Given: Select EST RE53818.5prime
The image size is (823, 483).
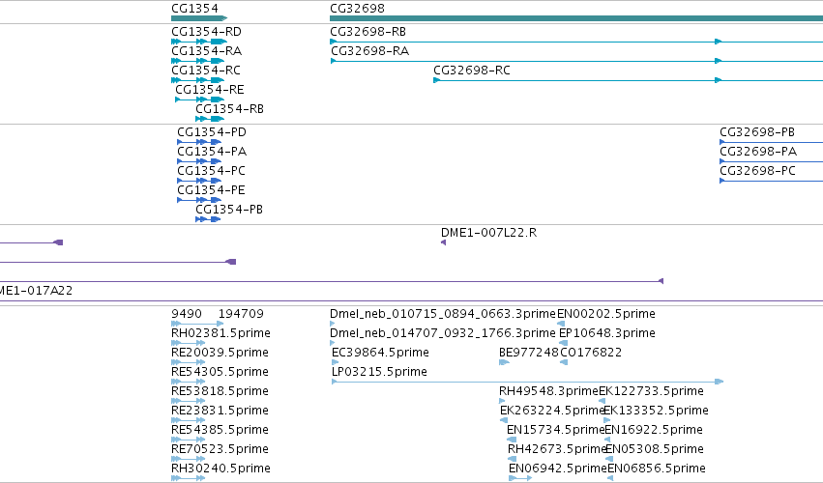Looking at the screenshot, I should tap(220, 391).
